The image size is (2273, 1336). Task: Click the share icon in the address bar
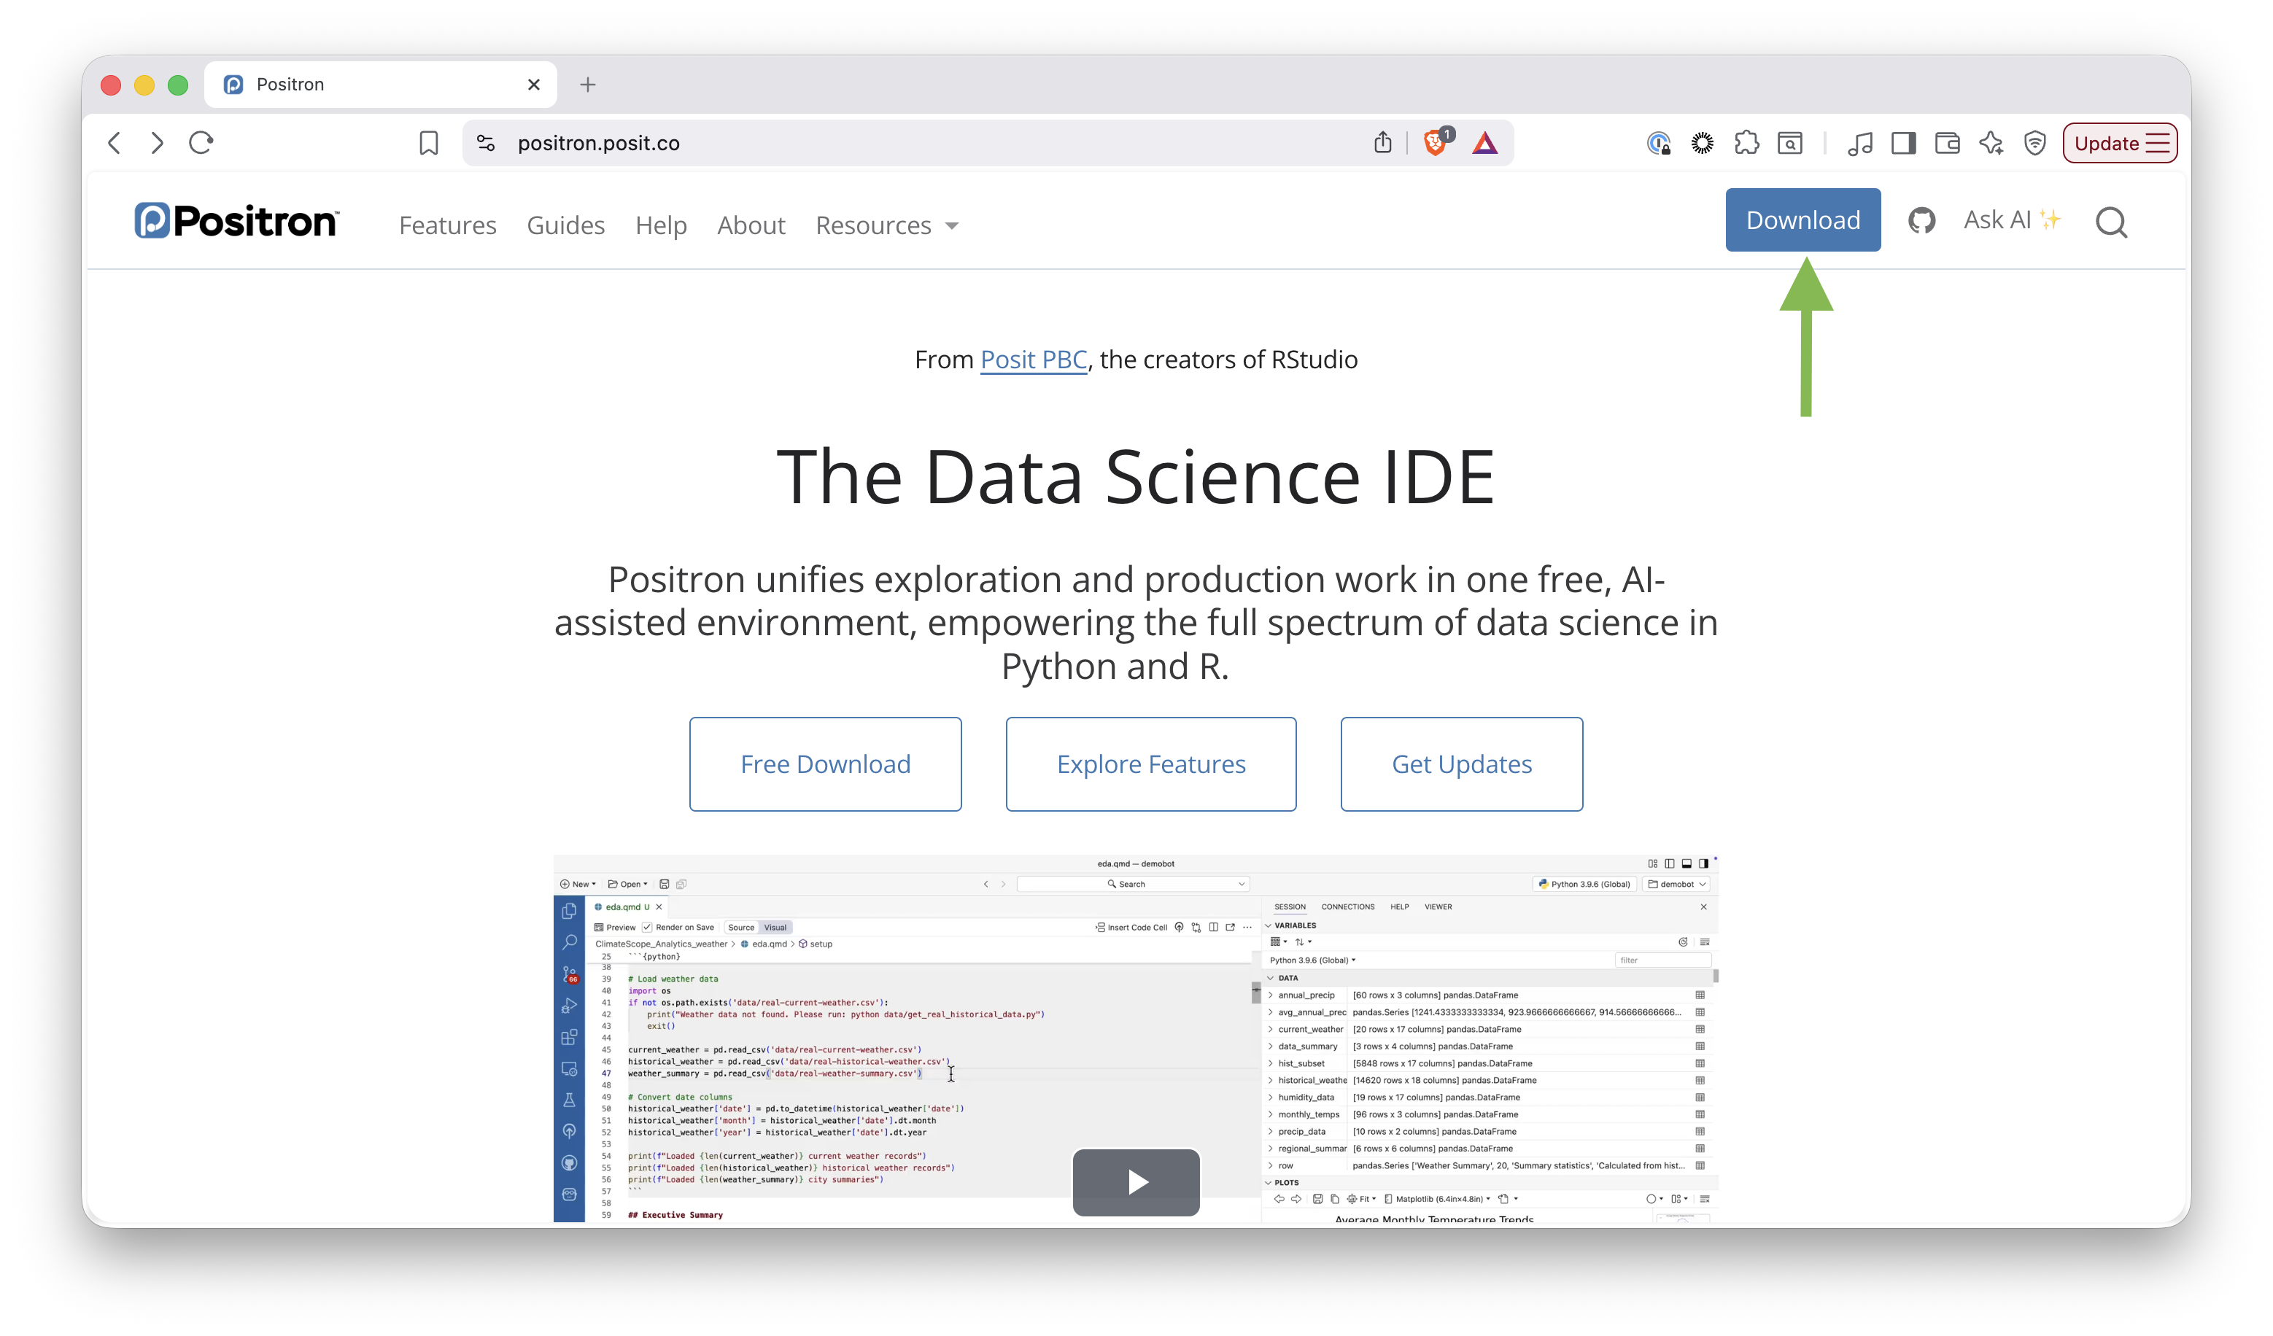1382,141
